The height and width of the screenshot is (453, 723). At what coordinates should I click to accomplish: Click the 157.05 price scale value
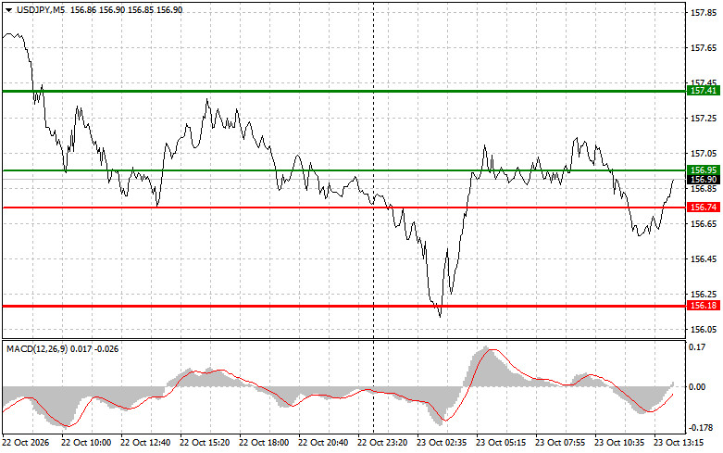coord(704,154)
